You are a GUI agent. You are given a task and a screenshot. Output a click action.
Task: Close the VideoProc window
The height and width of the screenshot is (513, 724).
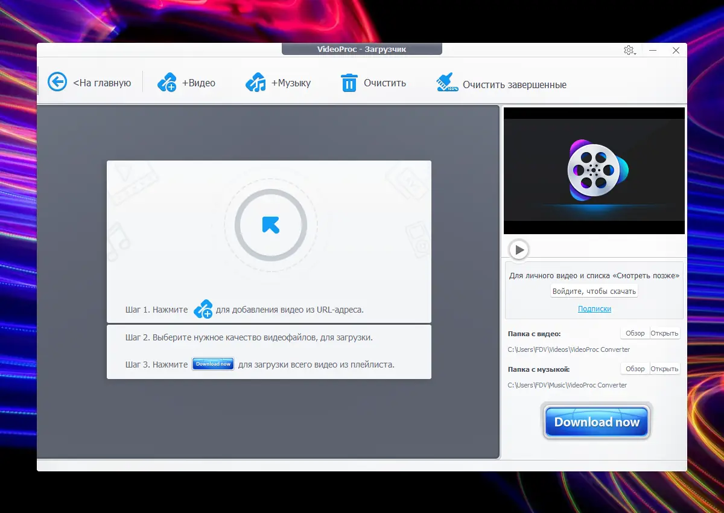point(676,51)
